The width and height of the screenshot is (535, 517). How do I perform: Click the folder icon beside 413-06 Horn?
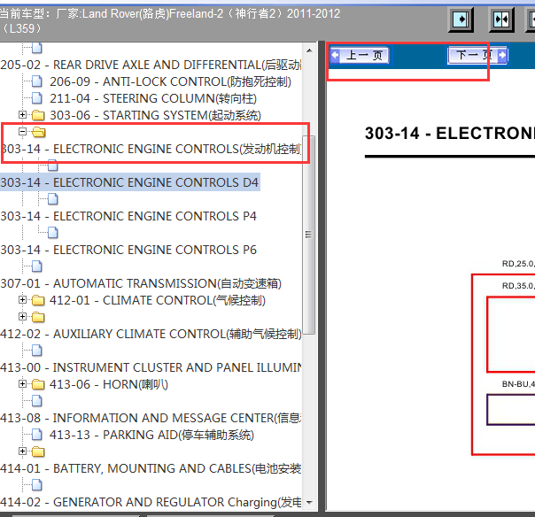point(38,385)
